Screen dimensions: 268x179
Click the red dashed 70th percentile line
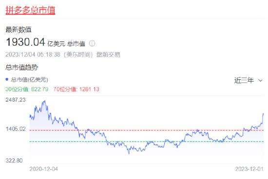[x=146, y=130]
